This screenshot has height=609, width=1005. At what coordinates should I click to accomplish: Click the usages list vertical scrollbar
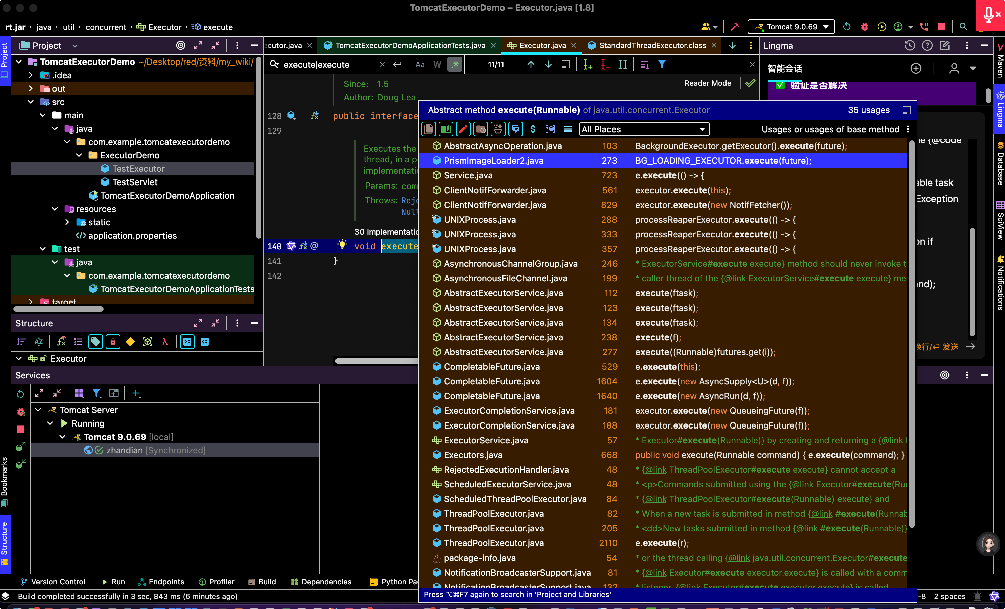coord(912,335)
